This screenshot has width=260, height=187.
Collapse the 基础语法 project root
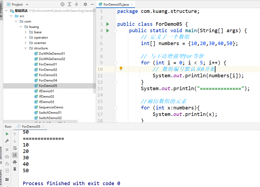[6, 11]
